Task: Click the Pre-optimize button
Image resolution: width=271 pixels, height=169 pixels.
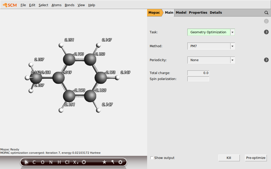Action: [x=256, y=158]
